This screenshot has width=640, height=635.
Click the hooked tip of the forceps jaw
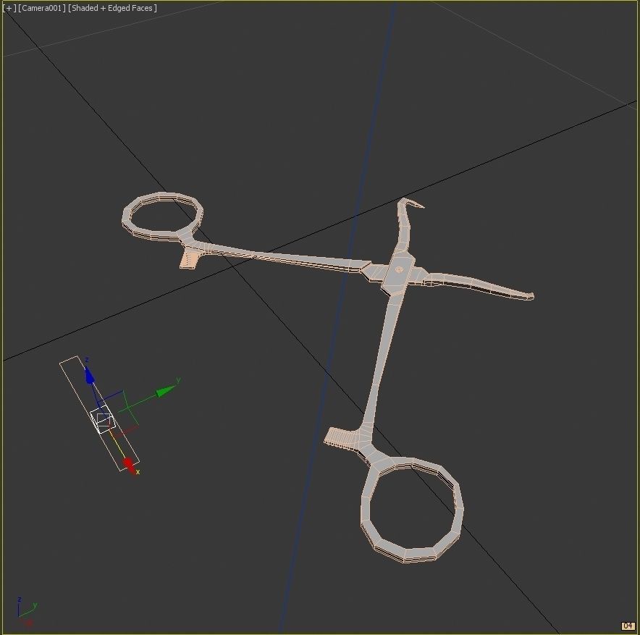[x=411, y=203]
